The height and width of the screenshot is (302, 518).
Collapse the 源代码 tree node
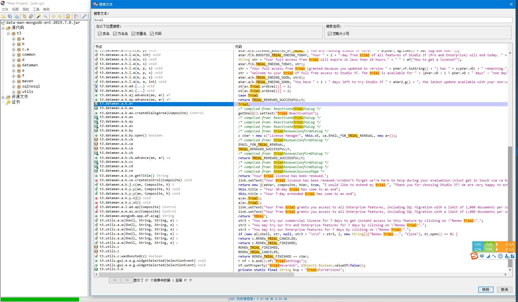[x=3, y=28]
